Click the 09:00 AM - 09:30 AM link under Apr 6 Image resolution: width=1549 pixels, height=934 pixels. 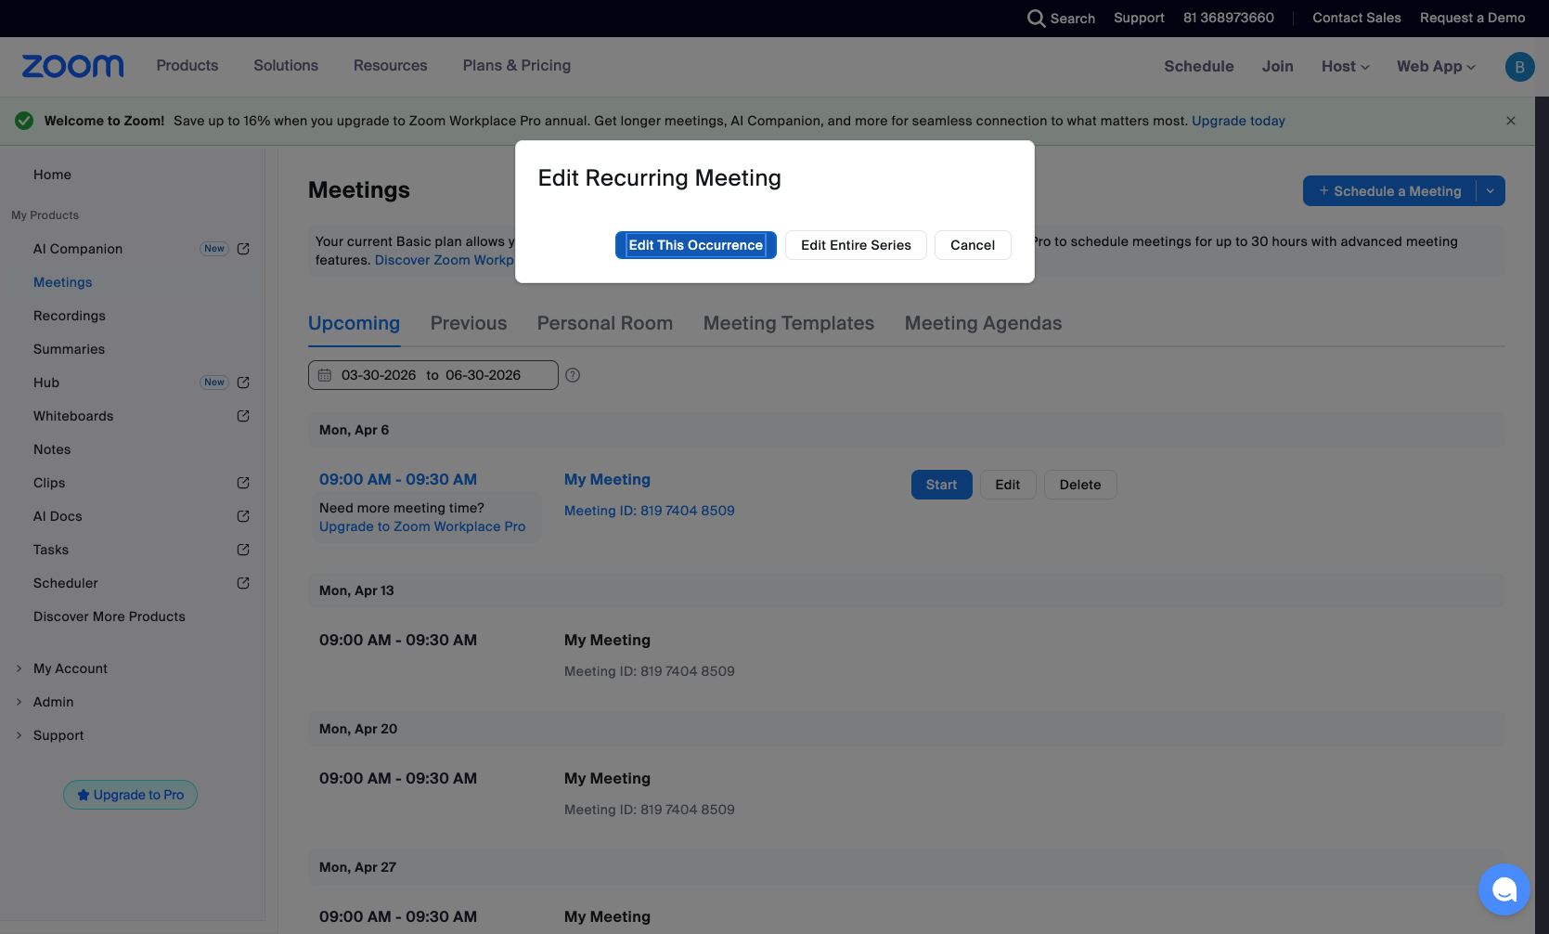398,480
